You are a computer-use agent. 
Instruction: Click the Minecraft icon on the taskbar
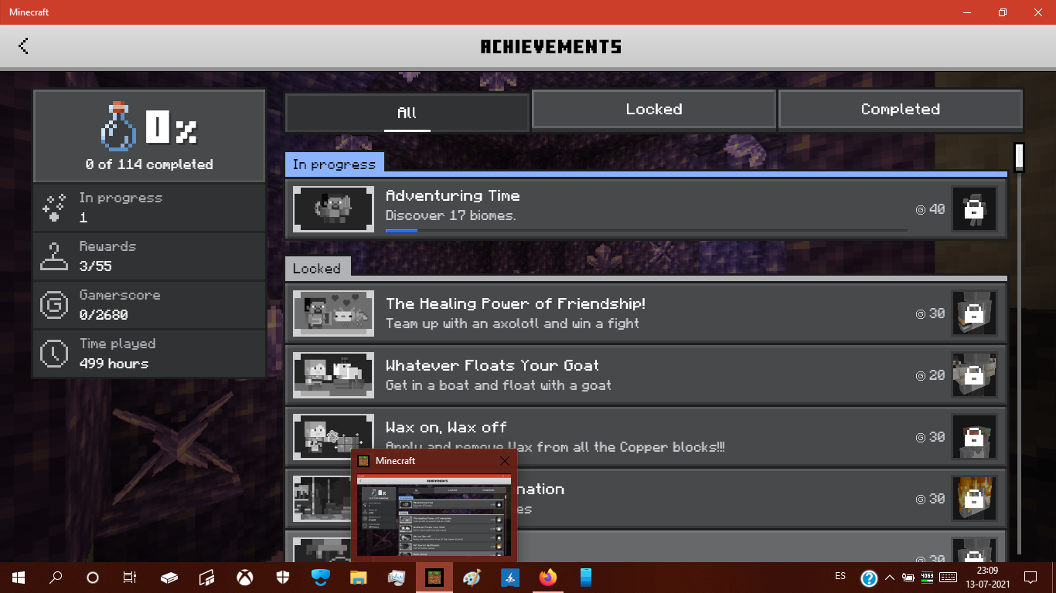pyautogui.click(x=434, y=577)
